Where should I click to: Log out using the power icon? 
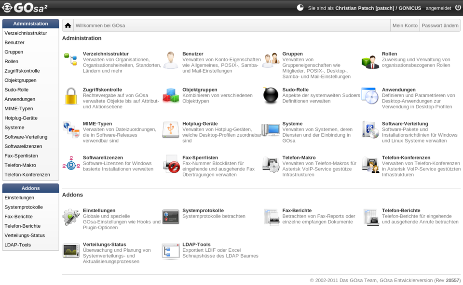(x=458, y=8)
